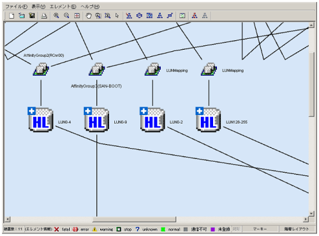Open the ファイル menu

(x=16, y=6)
